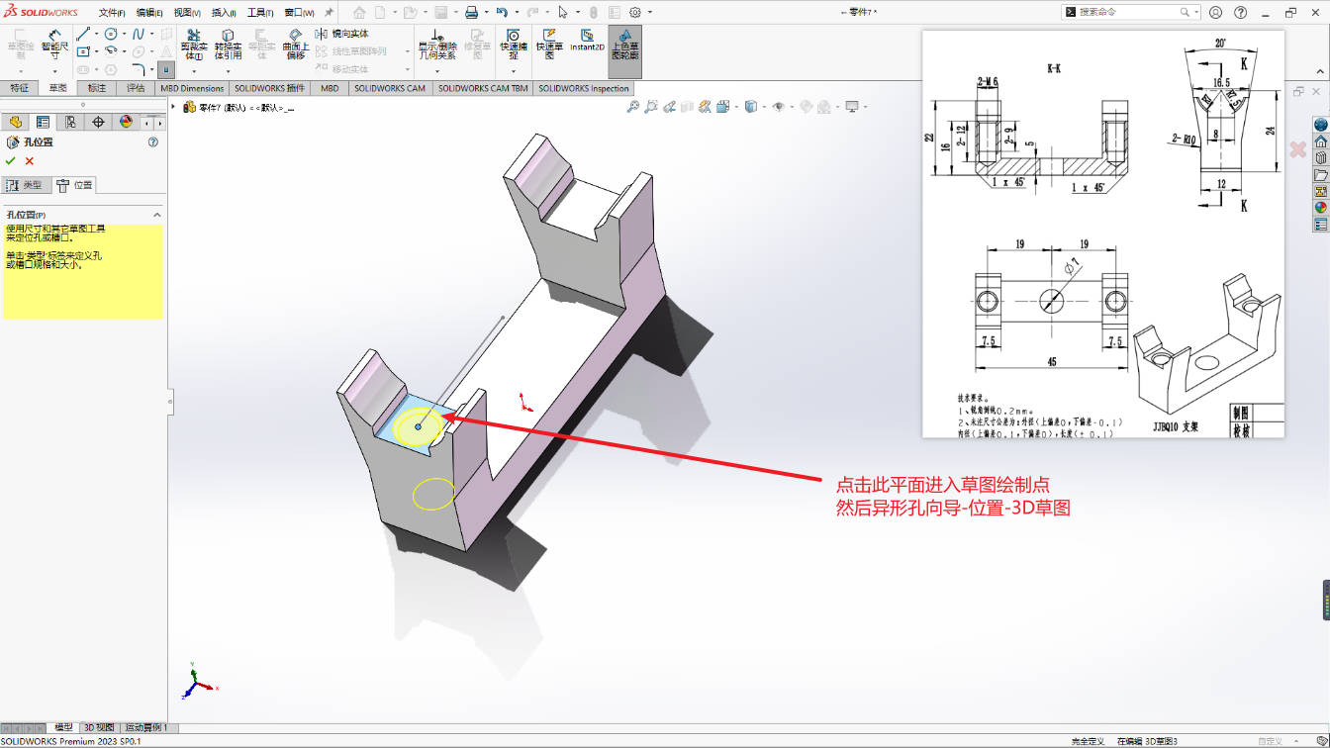Click the drawing reference image thumbnail
This screenshot has width=1330, height=748.
pyautogui.click(x=1102, y=234)
